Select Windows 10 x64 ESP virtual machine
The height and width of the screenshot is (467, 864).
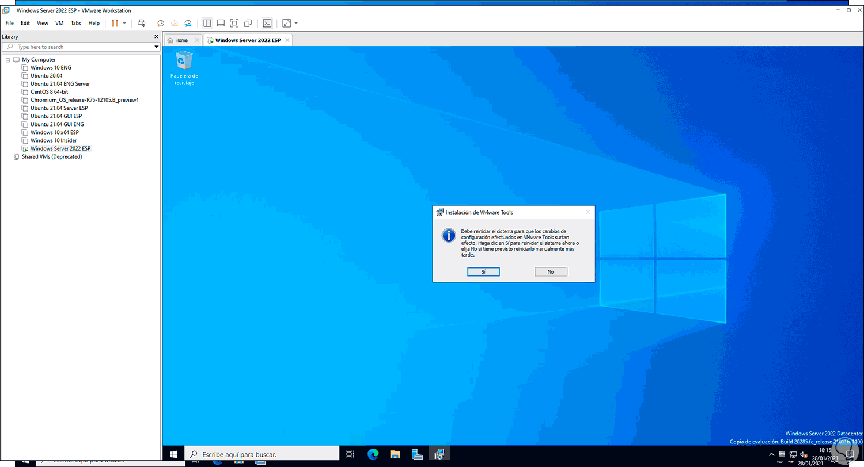(54, 132)
